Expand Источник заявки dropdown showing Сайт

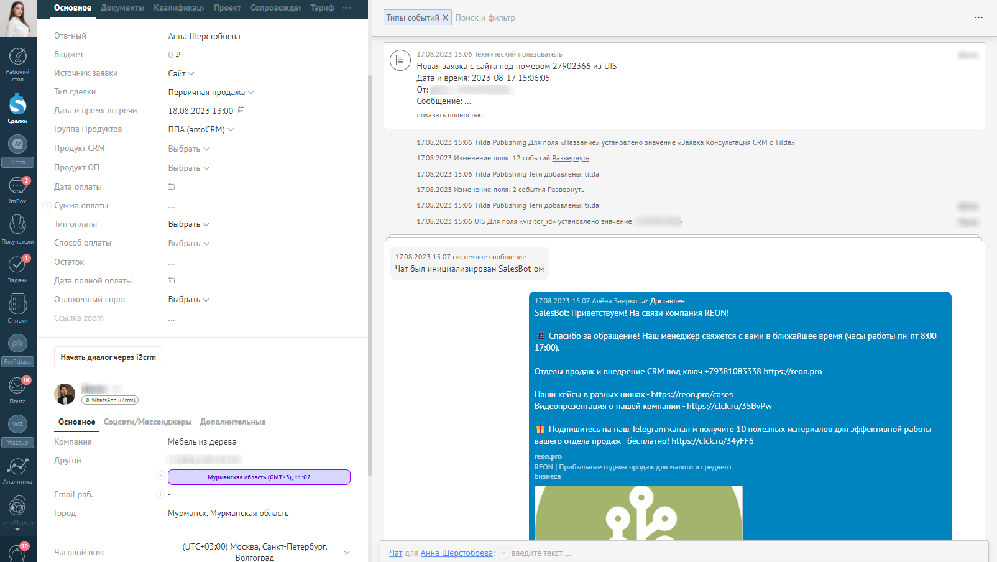click(x=181, y=73)
